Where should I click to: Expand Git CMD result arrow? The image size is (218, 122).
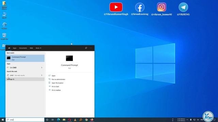coord(42,67)
